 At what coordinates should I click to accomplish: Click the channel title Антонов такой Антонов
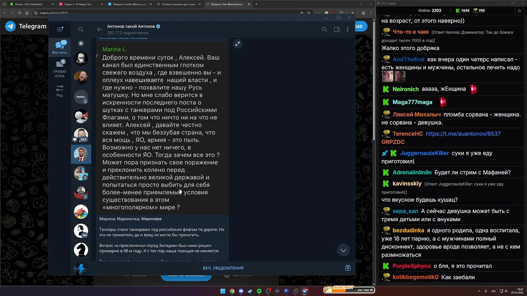pos(131,26)
